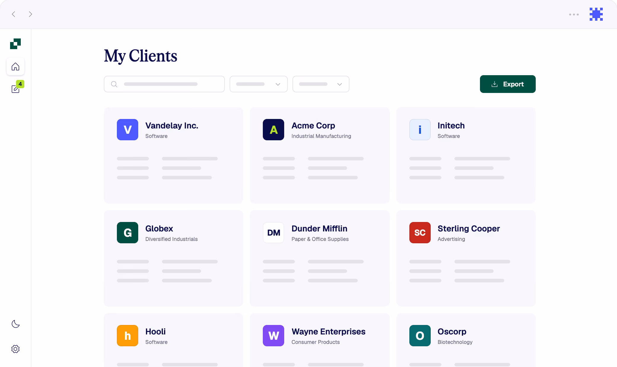Click the Oscorp O logo
The width and height of the screenshot is (617, 367).
point(420,336)
